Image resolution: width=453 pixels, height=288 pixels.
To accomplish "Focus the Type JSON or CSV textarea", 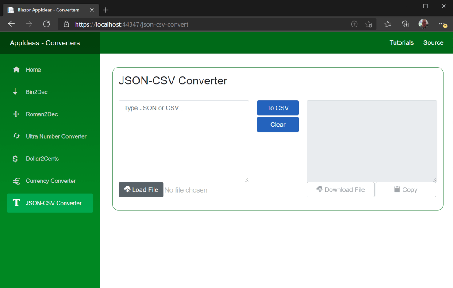I will pyautogui.click(x=184, y=141).
